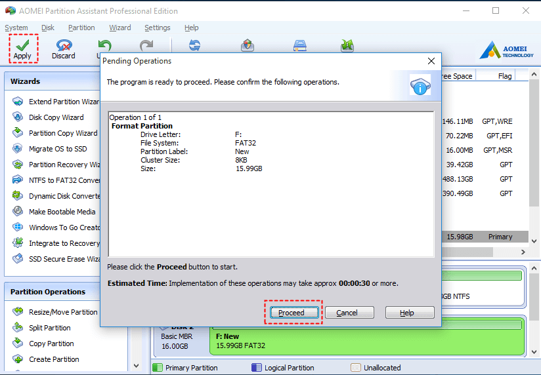Click the Flag column header

point(496,76)
